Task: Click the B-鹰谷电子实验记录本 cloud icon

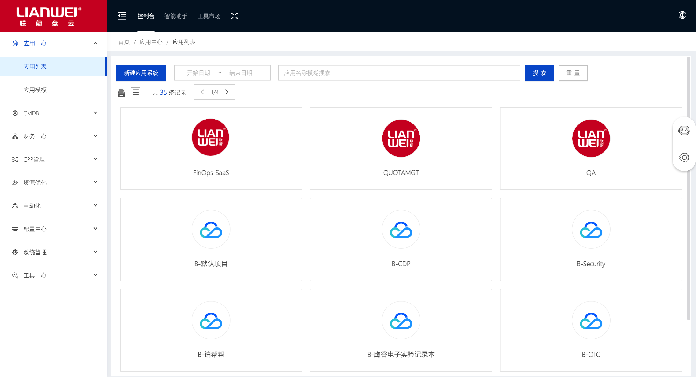Action: pyautogui.click(x=401, y=320)
